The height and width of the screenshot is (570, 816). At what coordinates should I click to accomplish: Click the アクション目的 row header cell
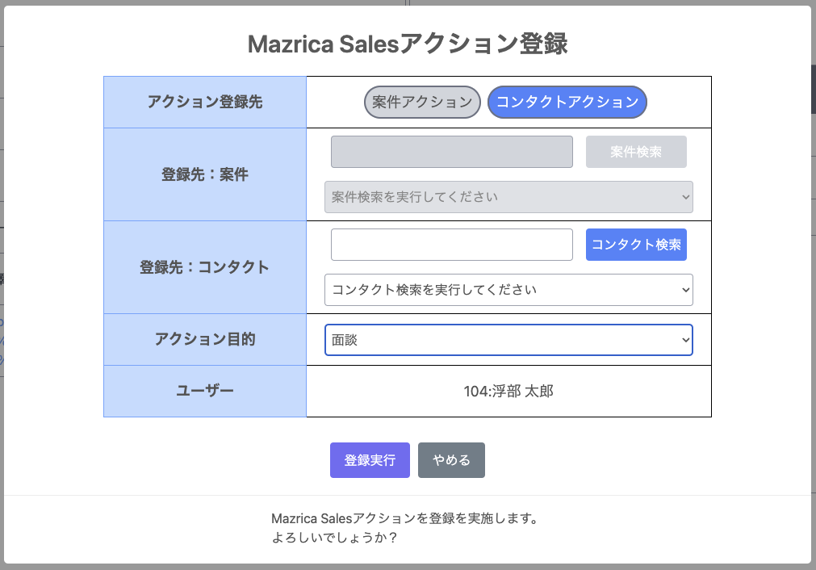click(204, 340)
